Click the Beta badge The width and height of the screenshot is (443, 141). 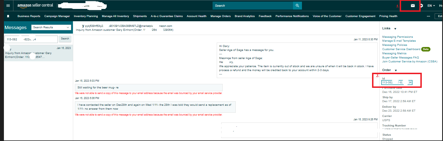pyautogui.click(x=426, y=49)
